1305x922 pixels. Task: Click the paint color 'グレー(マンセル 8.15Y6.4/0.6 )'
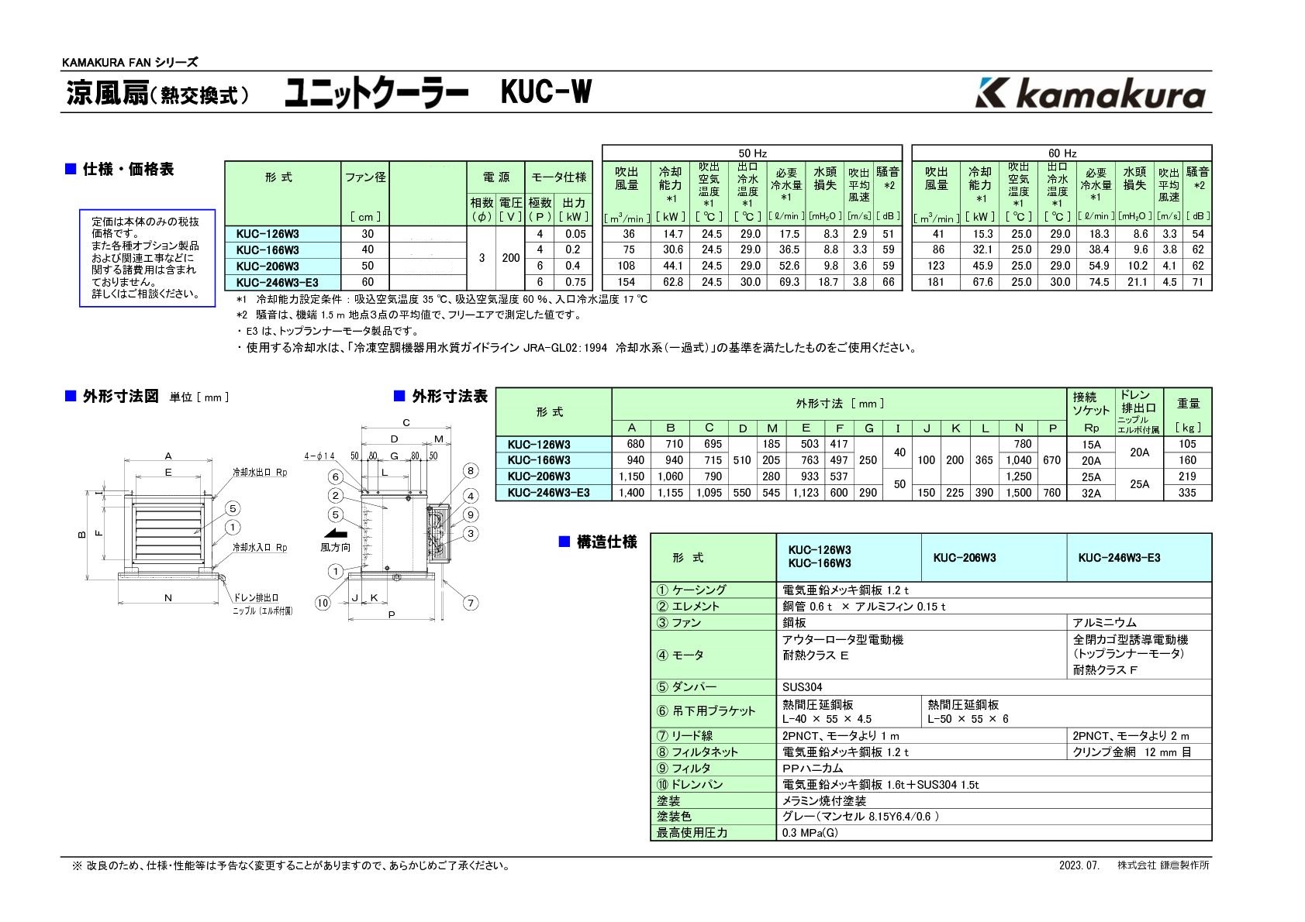[x=861, y=817]
